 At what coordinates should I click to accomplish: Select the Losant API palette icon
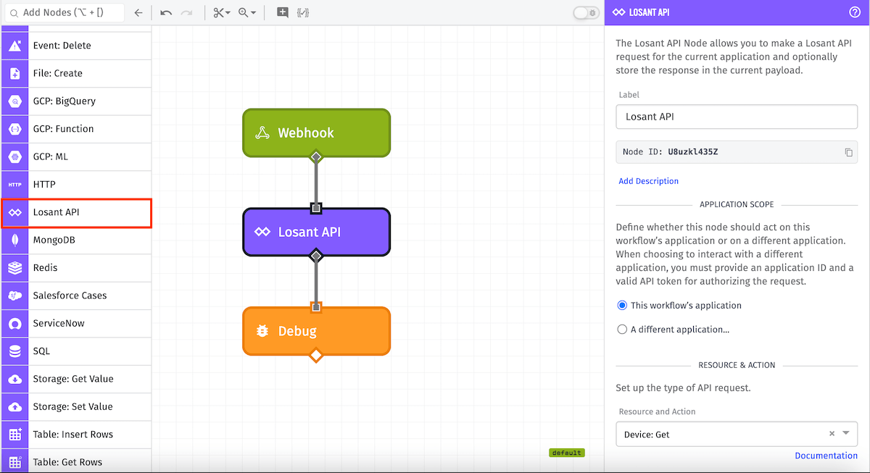(14, 212)
